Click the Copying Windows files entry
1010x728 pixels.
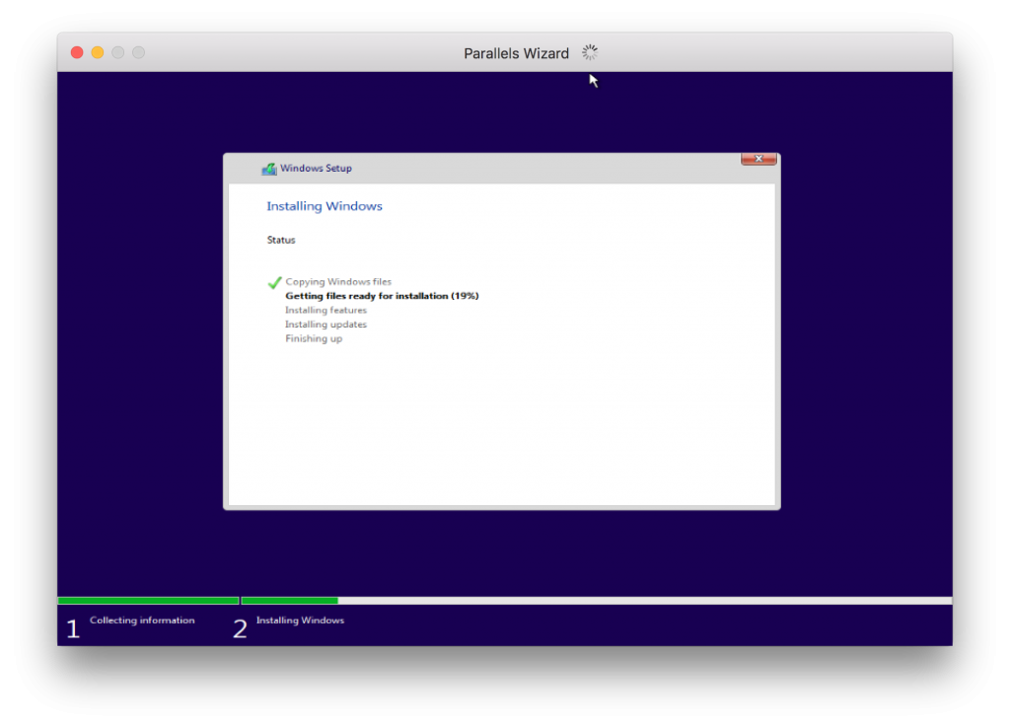(x=338, y=281)
